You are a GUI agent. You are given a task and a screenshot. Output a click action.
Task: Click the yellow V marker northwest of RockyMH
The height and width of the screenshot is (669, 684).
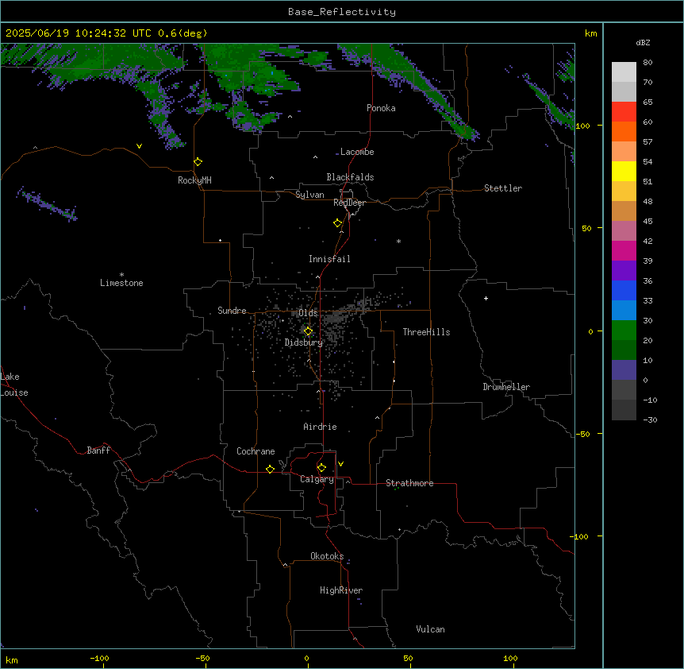click(139, 146)
